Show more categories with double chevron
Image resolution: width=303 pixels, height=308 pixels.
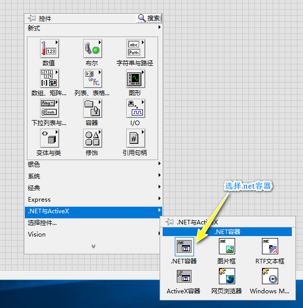point(94,246)
